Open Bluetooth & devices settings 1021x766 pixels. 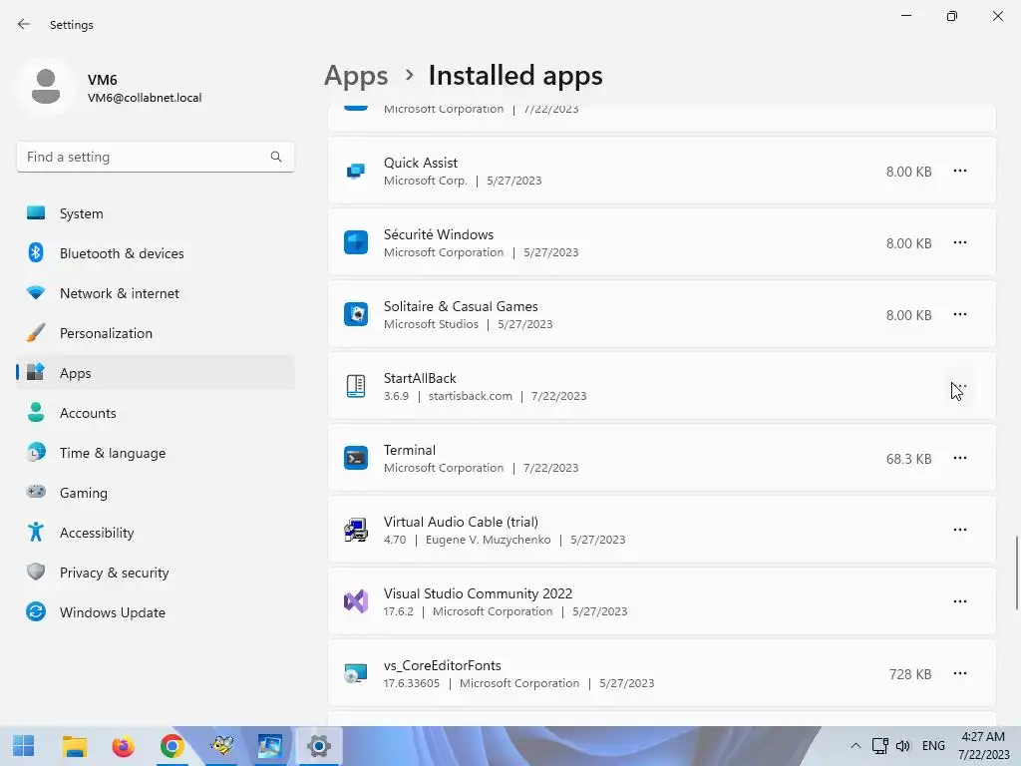(x=156, y=253)
